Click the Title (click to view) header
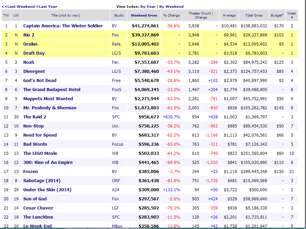Viewport: 306px width, 229px height. tap(66, 16)
